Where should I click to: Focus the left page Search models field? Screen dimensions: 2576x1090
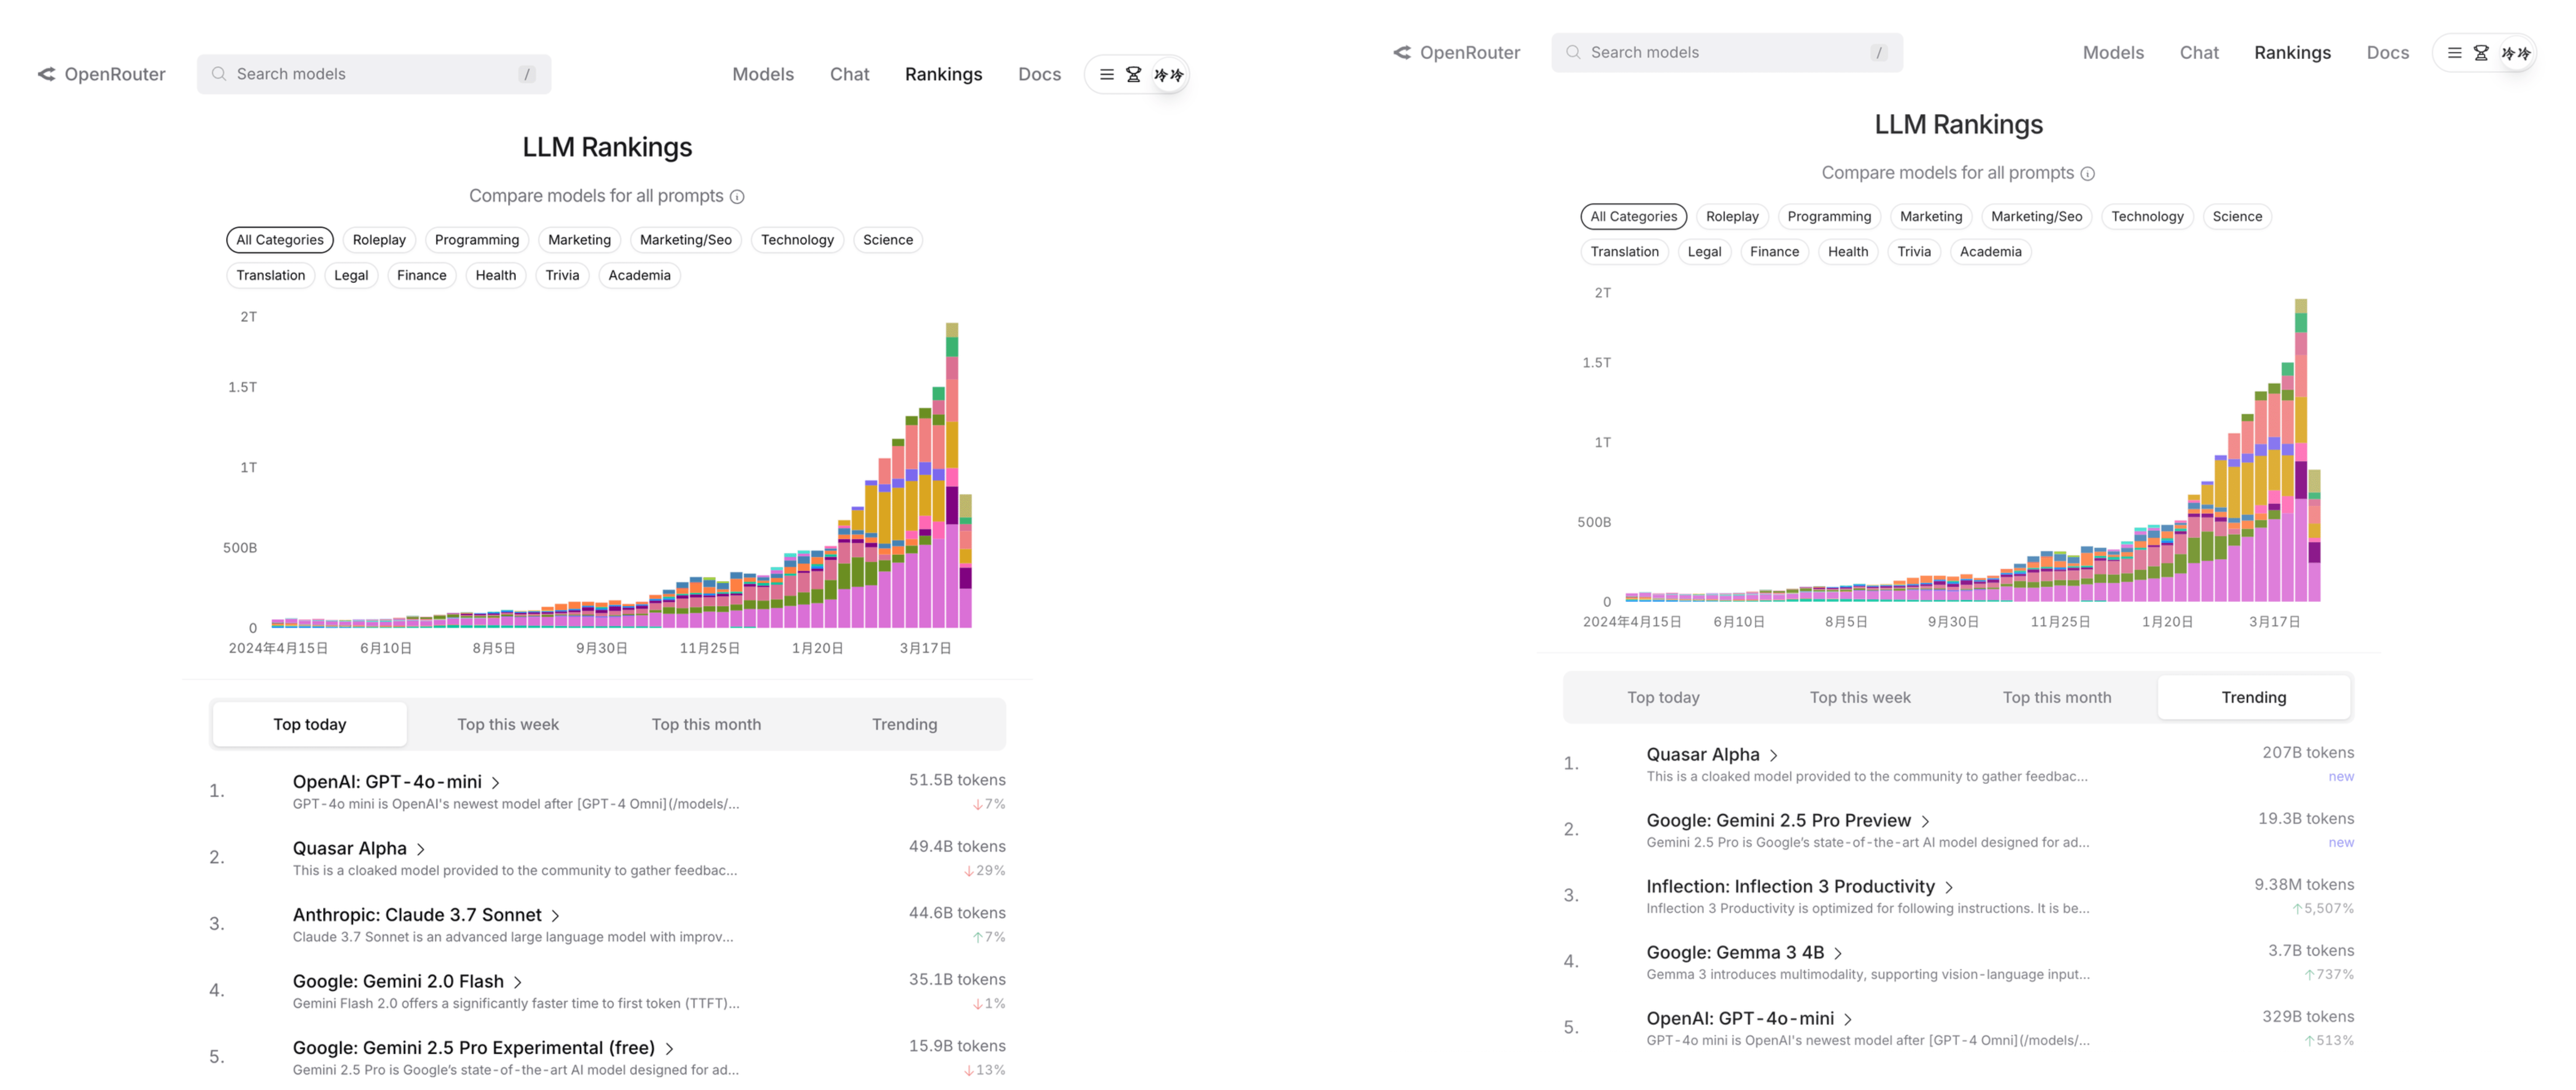point(374,74)
